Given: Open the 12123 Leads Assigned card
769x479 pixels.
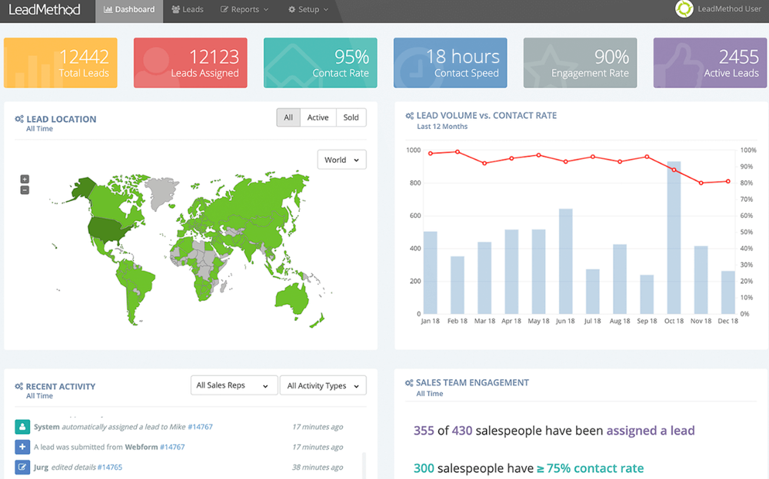Looking at the screenshot, I should 190,63.
